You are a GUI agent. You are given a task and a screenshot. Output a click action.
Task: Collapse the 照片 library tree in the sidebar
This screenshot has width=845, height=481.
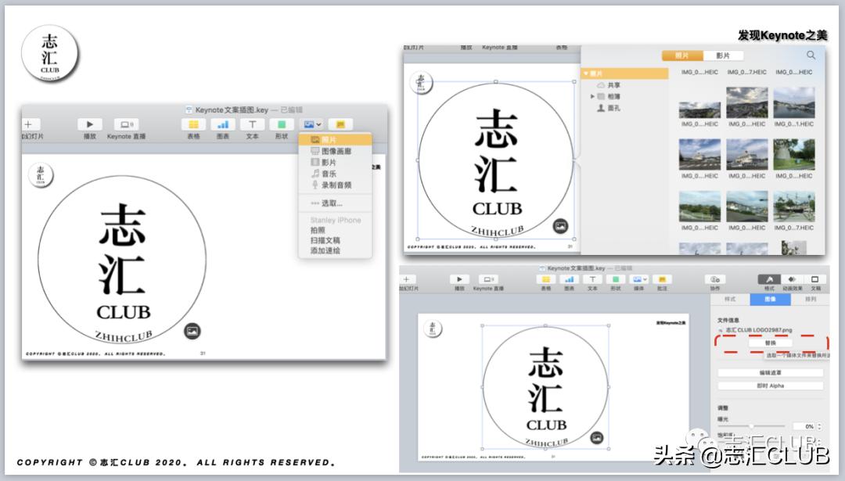coord(584,74)
